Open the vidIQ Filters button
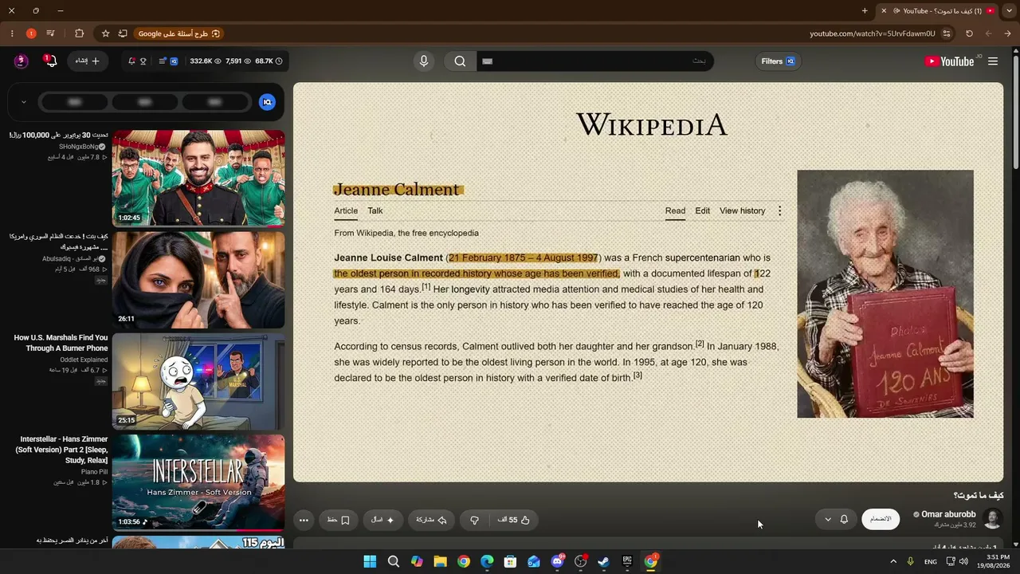This screenshot has height=574, width=1020. (778, 61)
